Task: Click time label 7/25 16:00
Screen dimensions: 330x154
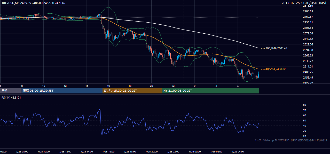Action: click(x=108, y=151)
